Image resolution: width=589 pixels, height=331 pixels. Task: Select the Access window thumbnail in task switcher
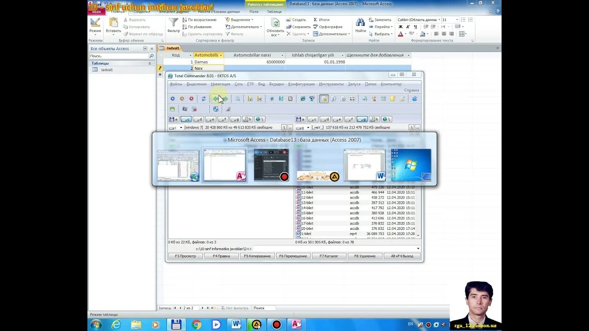(225, 165)
